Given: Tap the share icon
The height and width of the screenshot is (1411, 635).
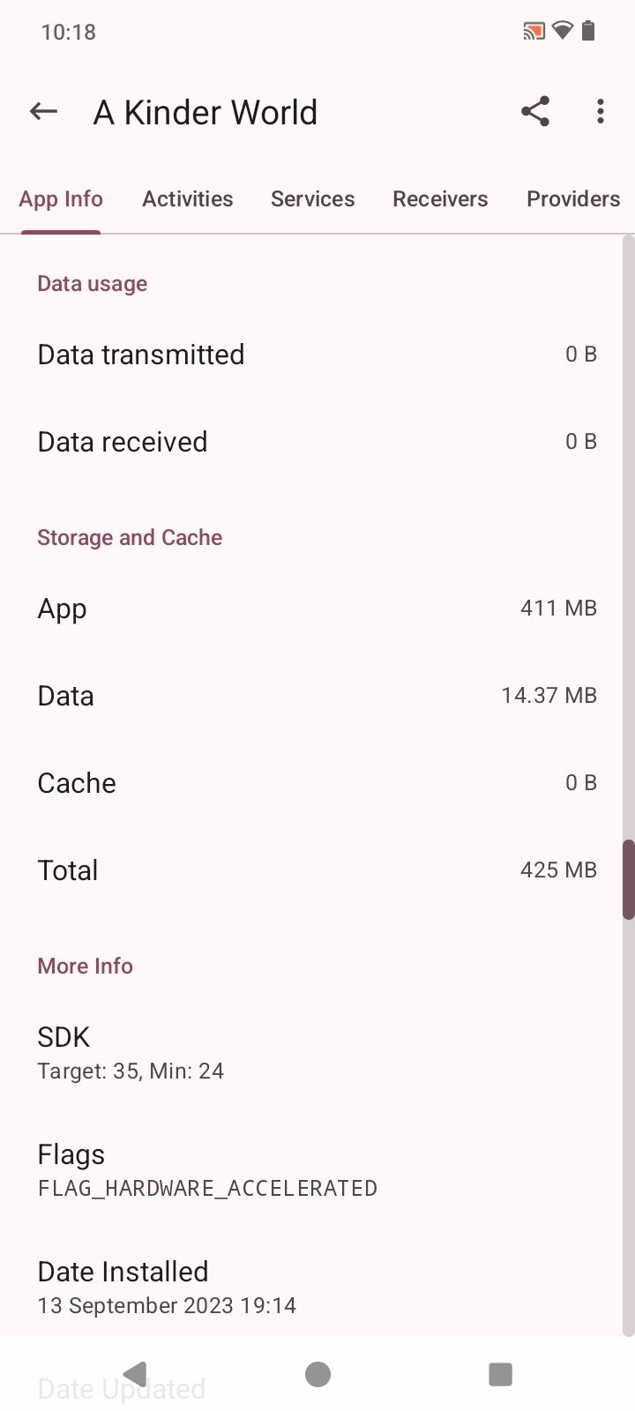Looking at the screenshot, I should click(x=535, y=112).
